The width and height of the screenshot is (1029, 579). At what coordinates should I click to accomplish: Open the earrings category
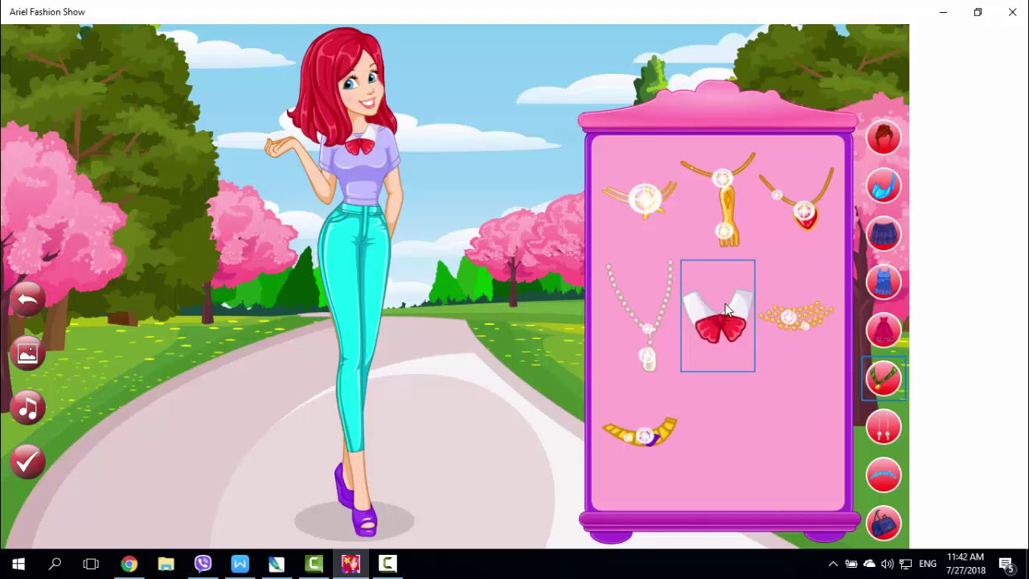pyautogui.click(x=883, y=427)
